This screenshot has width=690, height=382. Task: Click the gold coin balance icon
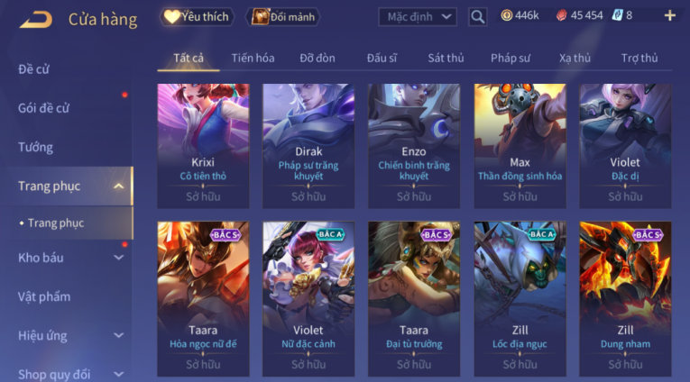coord(507,16)
